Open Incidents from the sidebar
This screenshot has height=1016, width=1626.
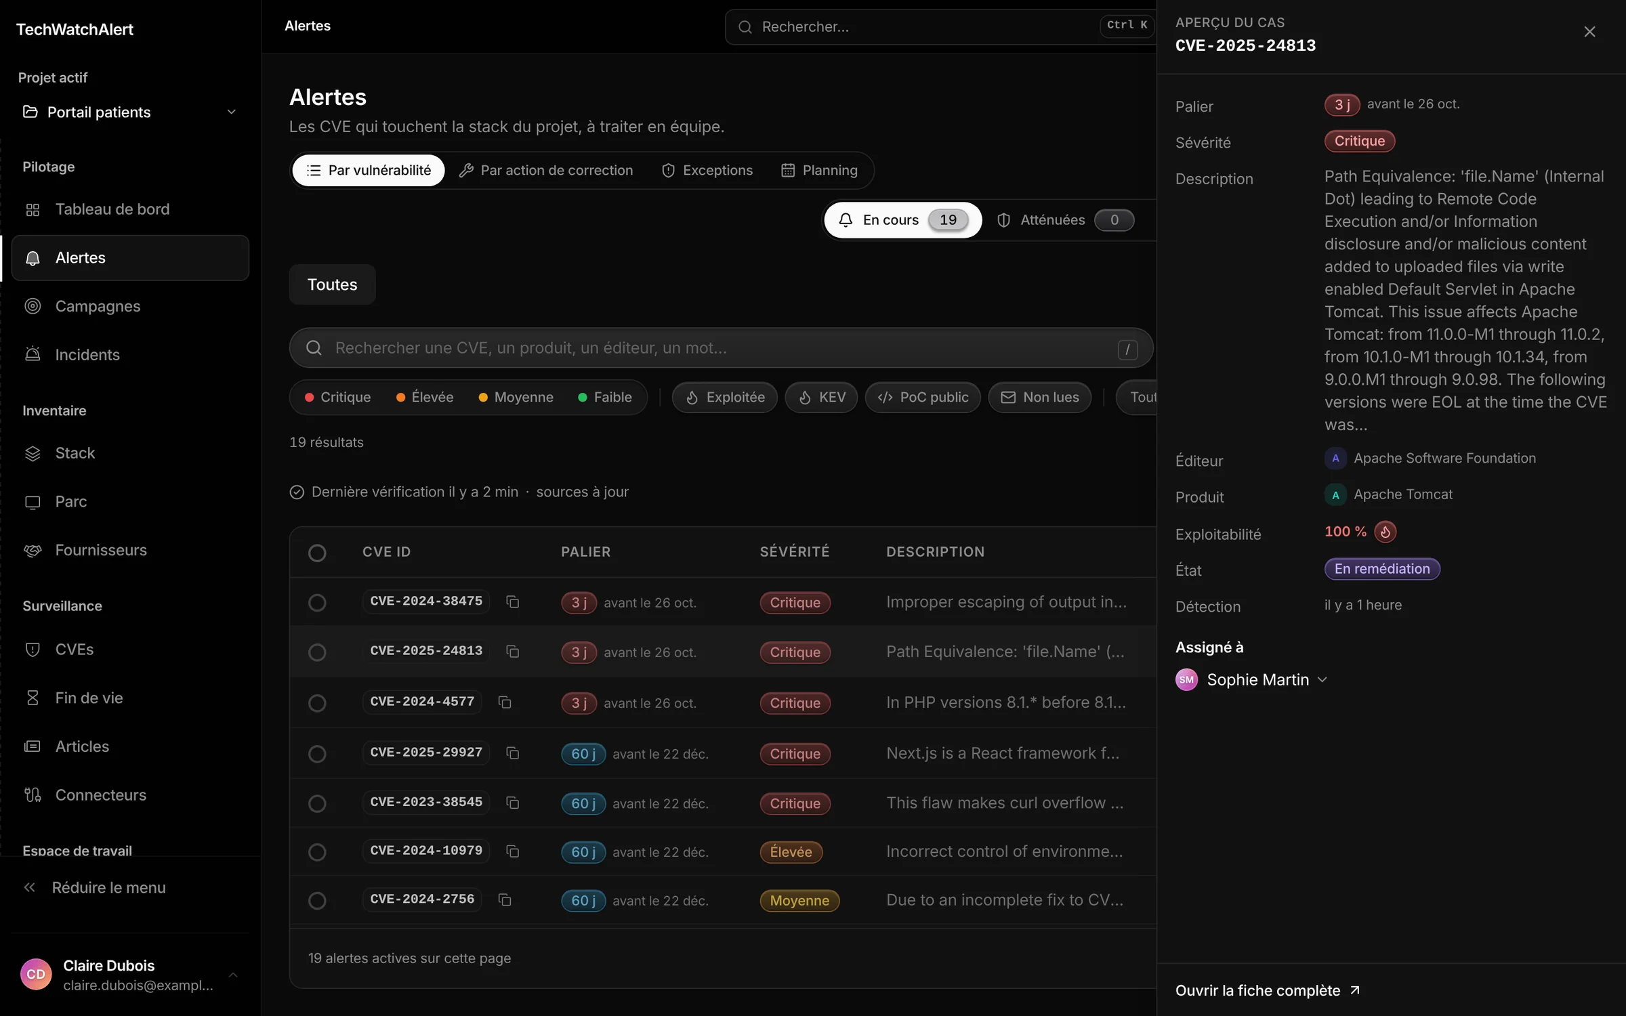click(x=130, y=355)
